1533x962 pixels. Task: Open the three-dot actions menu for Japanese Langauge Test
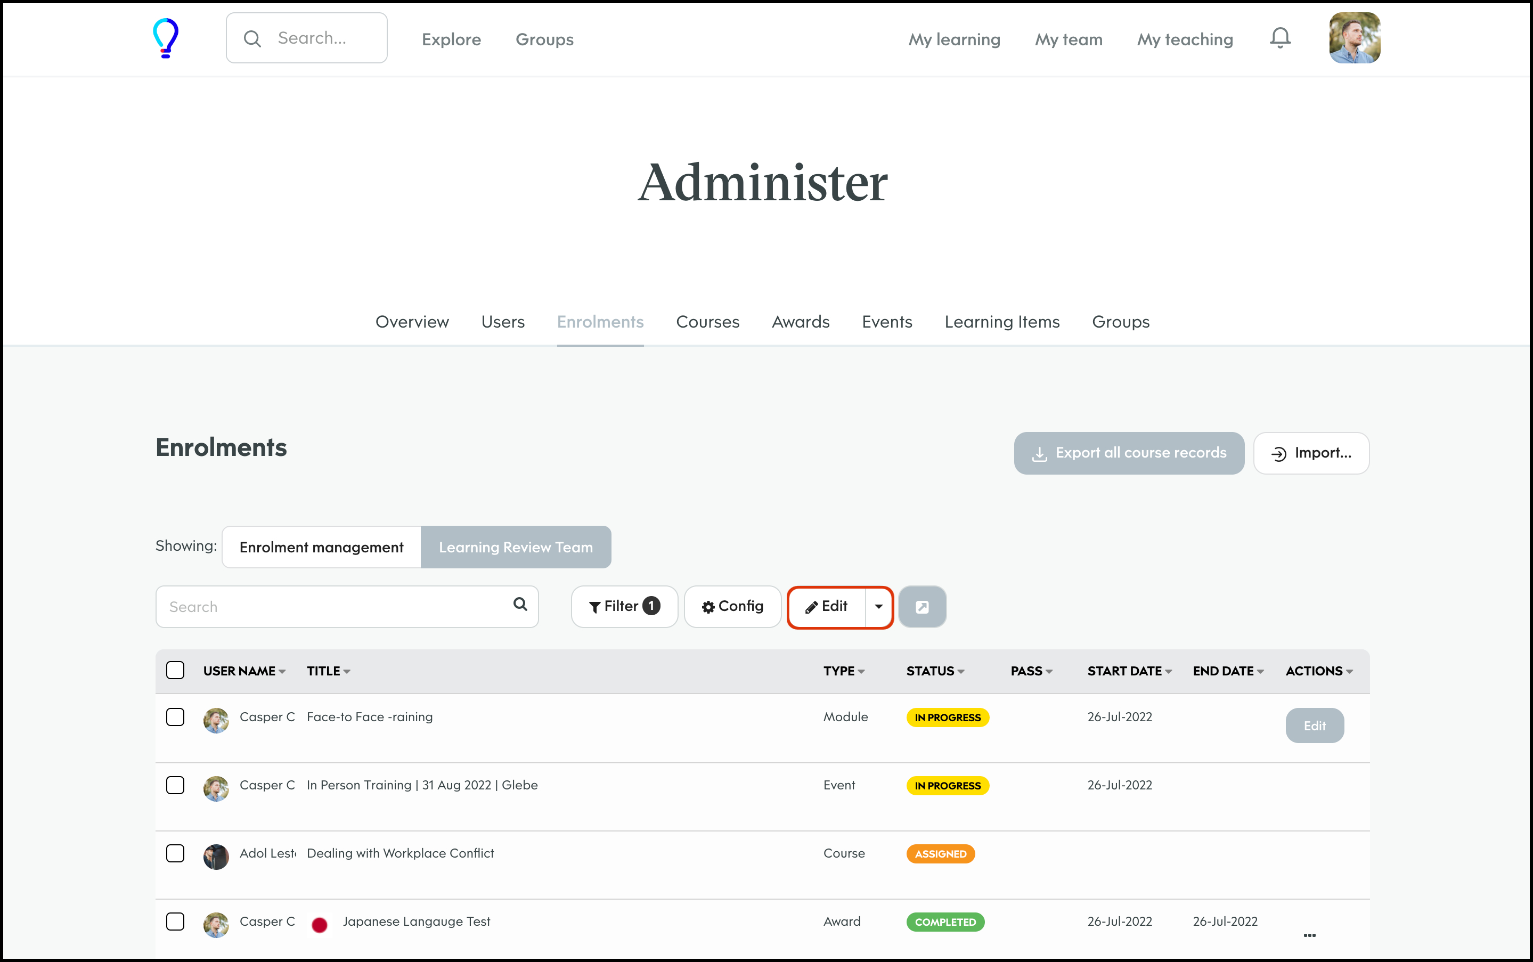tap(1309, 935)
